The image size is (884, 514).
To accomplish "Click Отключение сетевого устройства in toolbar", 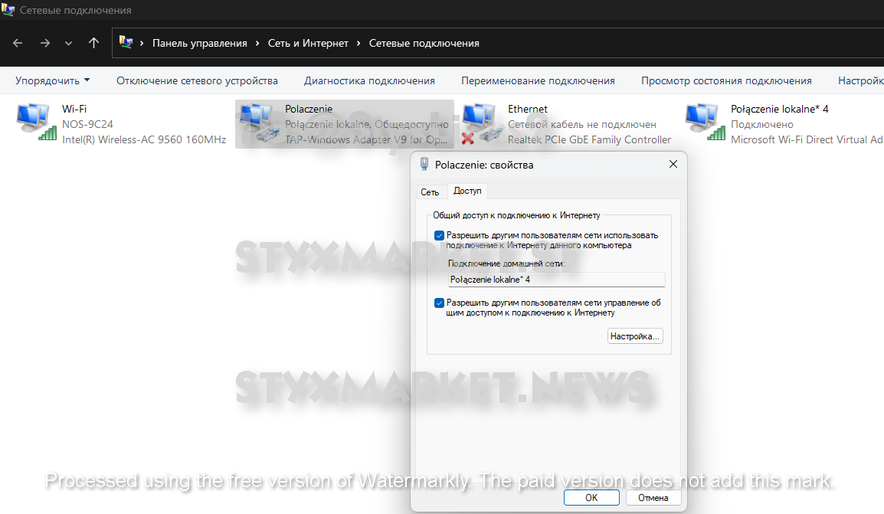I will pos(197,80).
